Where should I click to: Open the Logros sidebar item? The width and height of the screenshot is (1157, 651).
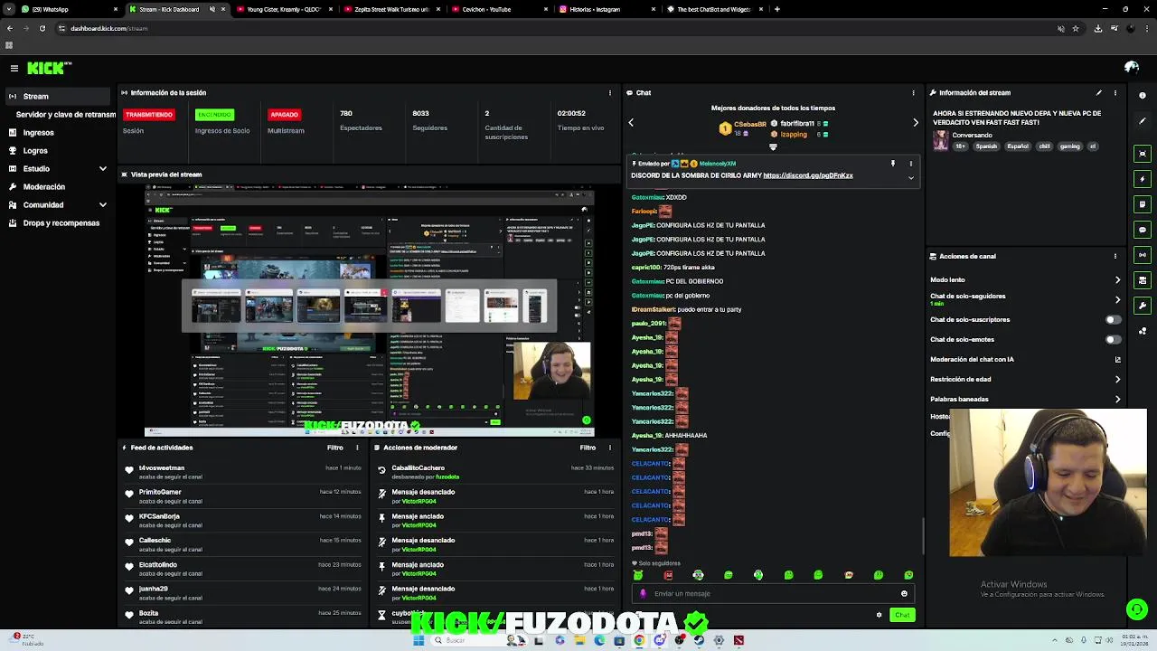point(59,150)
